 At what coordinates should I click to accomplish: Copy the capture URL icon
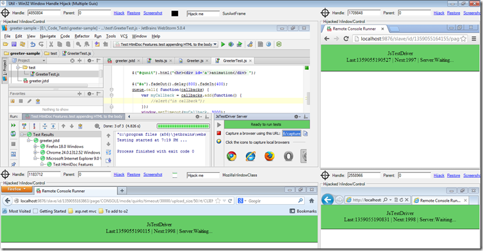click(306, 133)
